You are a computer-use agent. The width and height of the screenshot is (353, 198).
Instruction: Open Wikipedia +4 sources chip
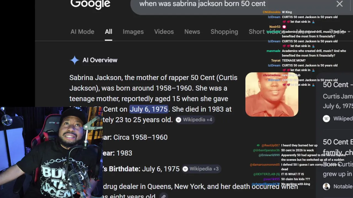coord(194,120)
